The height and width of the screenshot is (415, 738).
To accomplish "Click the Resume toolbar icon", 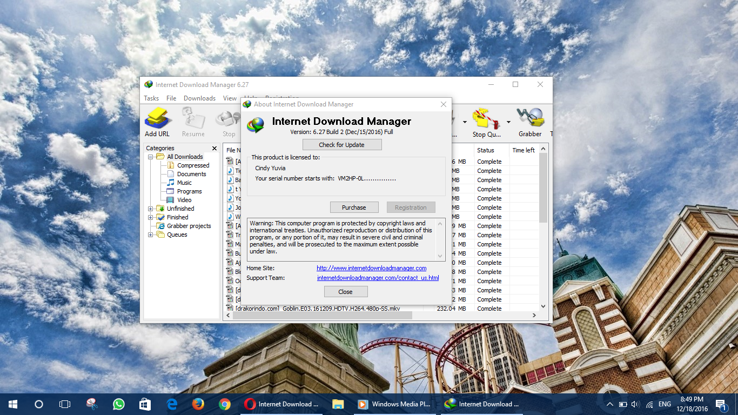I will coord(193,122).
